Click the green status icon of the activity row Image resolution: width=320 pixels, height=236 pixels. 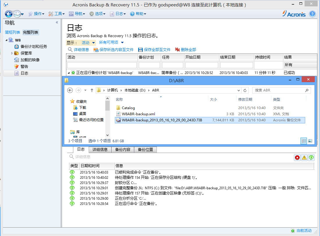[x=73, y=73]
